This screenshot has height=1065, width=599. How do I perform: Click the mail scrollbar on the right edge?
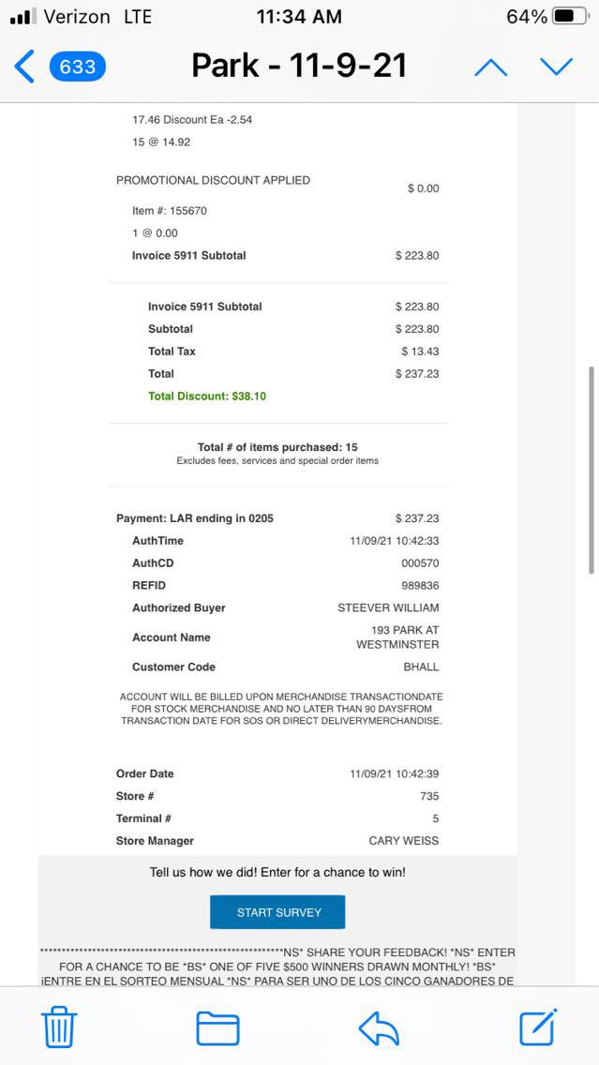pyautogui.click(x=591, y=469)
